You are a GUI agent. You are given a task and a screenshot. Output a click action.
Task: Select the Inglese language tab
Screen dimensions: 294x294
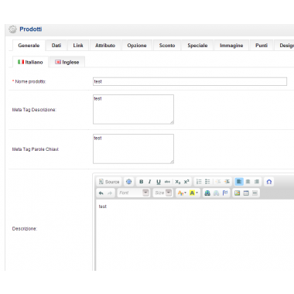click(x=67, y=62)
